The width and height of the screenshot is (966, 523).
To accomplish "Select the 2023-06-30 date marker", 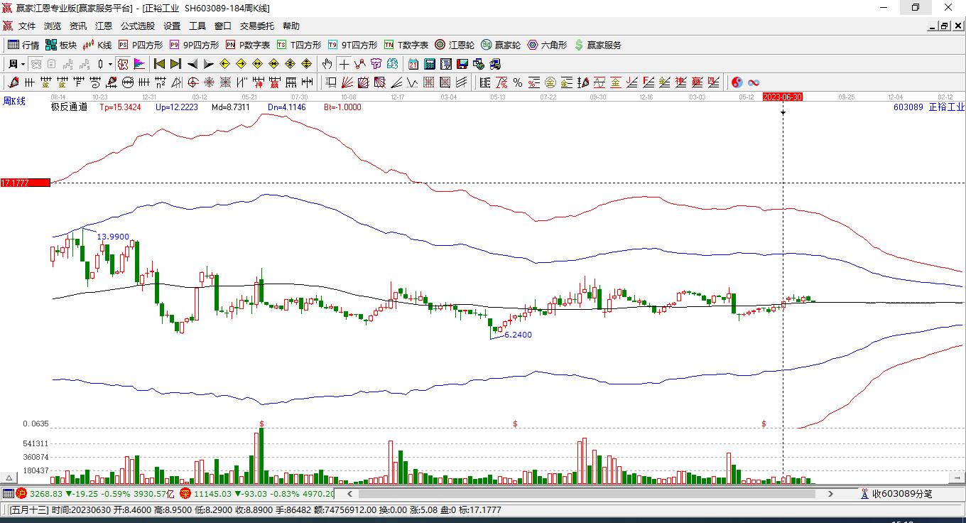I will click(x=783, y=97).
